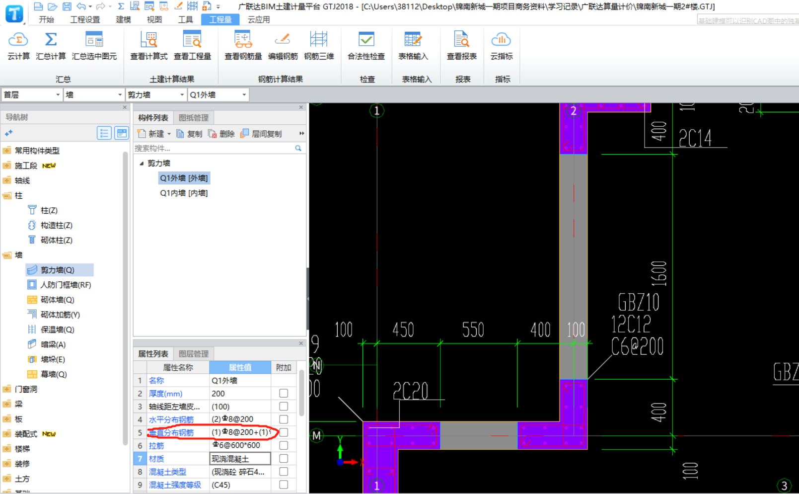Select Q1内墙 [内墙] component
The width and height of the screenshot is (799, 494).
[184, 193]
